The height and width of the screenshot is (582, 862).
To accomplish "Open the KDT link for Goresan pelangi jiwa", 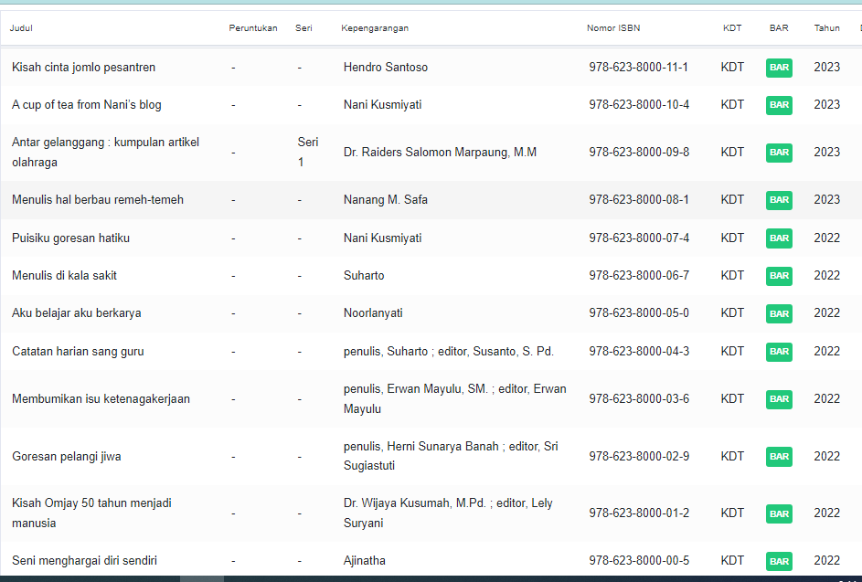I will tap(732, 457).
